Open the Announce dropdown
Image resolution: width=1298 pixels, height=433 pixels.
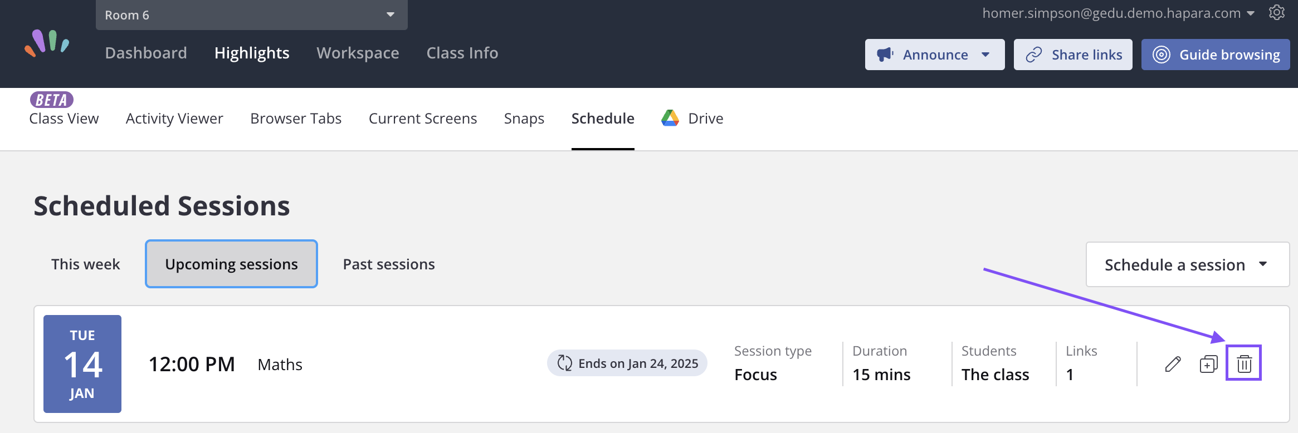935,55
